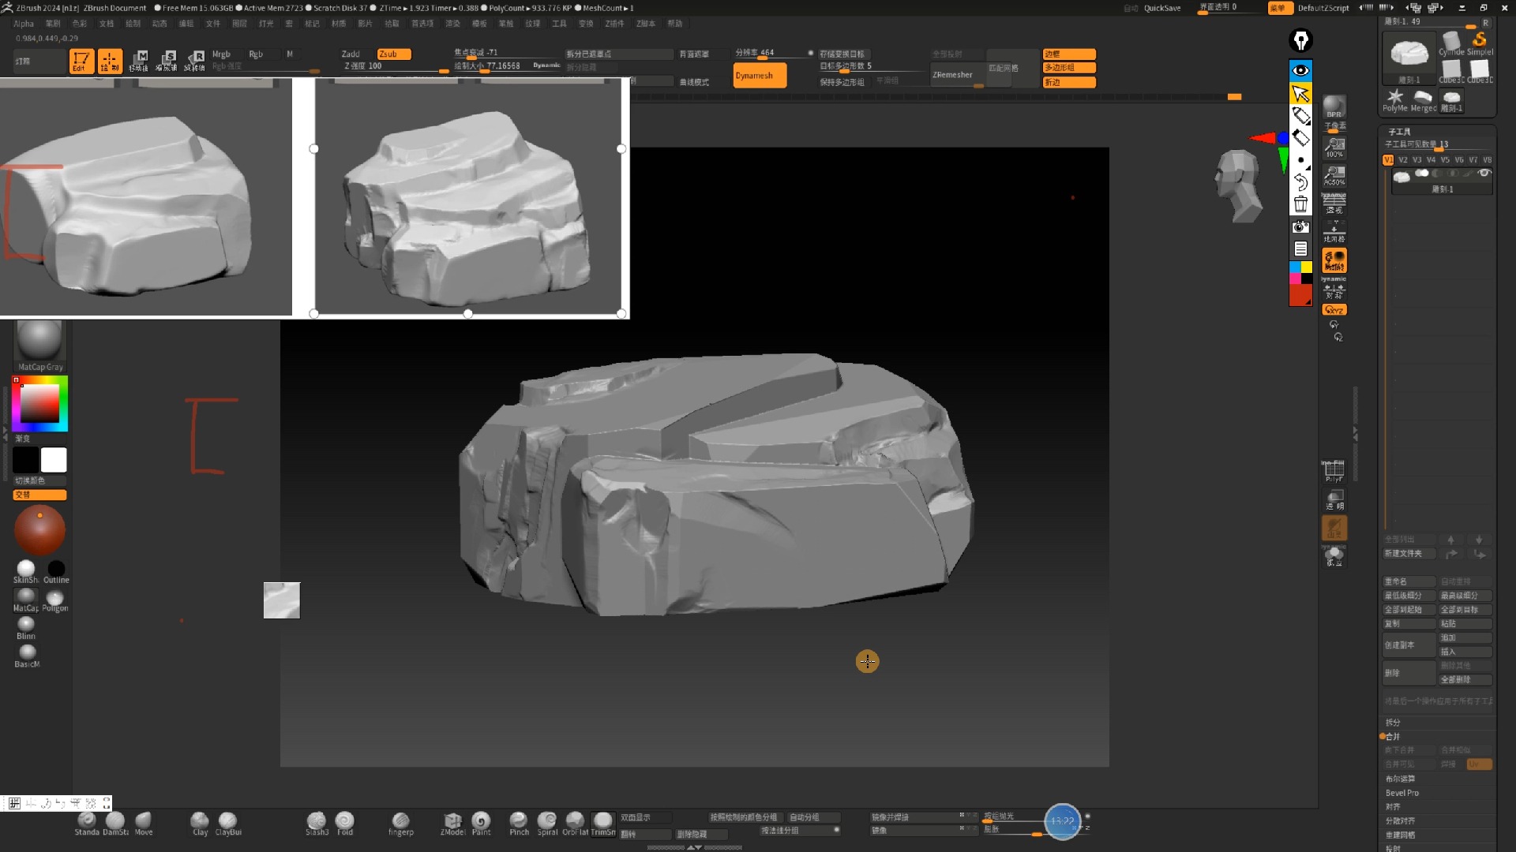Viewport: 1516px width, 852px height.
Task: Select the SimpleBrush tool icon
Action: click(1480, 42)
